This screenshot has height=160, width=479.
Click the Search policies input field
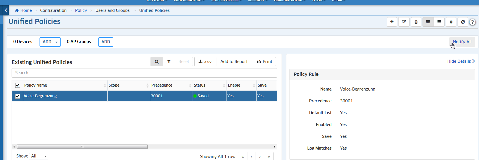(x=144, y=73)
